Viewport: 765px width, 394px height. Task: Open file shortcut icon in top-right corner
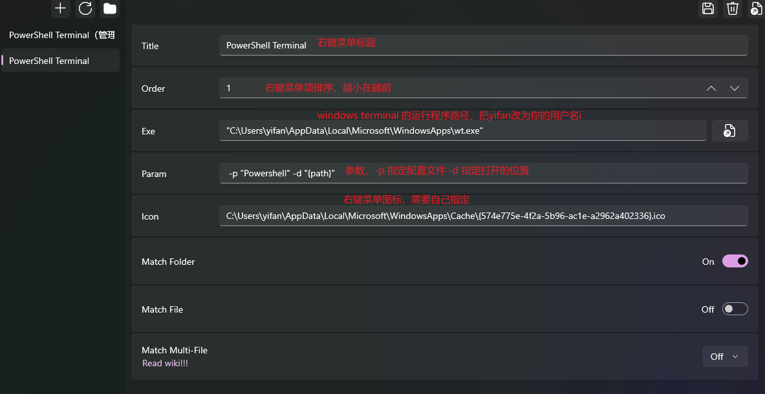[757, 8]
